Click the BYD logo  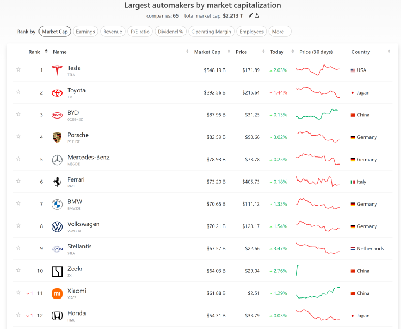coord(57,115)
